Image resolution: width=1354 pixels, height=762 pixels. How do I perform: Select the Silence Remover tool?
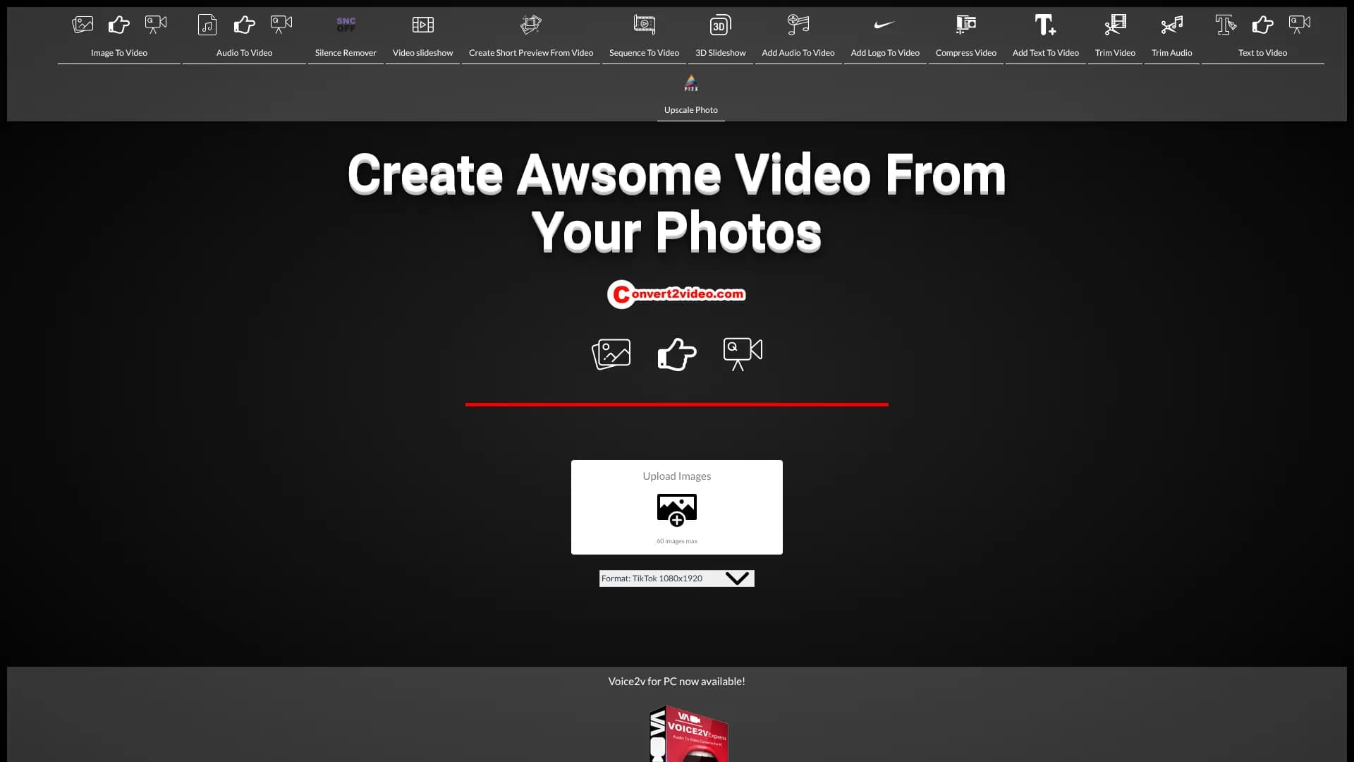[x=345, y=35]
